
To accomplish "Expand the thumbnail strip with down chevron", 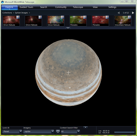I will pyautogui.click(x=68, y=28).
